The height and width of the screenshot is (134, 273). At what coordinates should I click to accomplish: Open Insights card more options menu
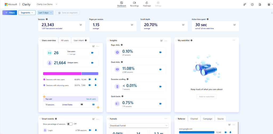pos(166,41)
